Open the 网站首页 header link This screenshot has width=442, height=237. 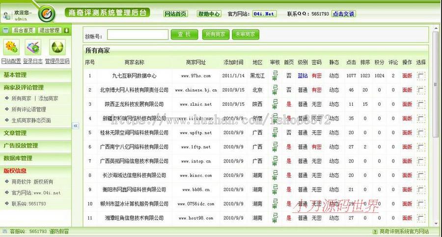tap(175, 14)
